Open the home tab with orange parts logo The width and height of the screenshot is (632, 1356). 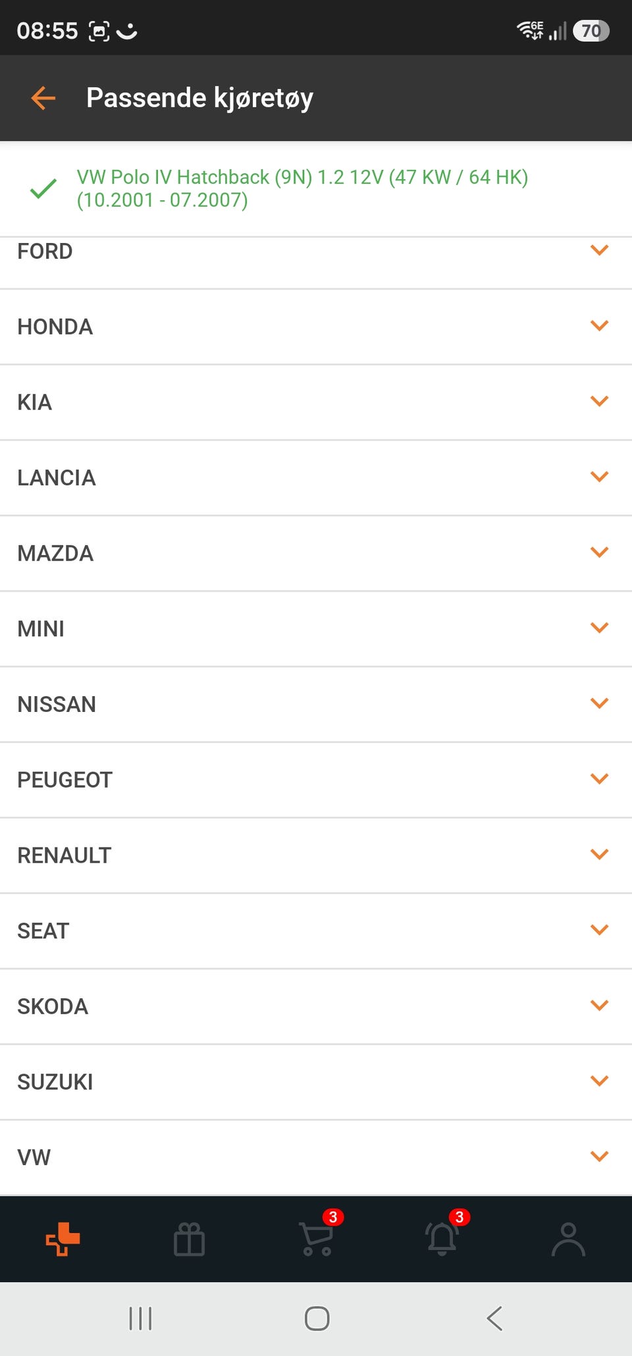click(x=63, y=1239)
